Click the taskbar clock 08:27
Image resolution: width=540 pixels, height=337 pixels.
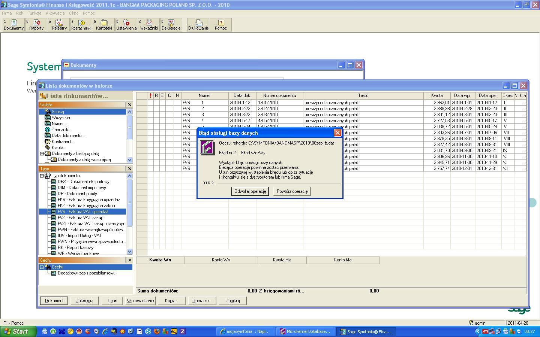point(529,331)
